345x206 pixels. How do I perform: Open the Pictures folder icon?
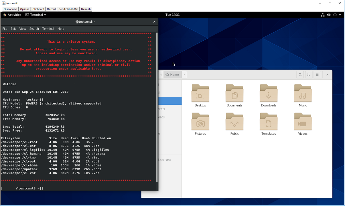coord(200,122)
